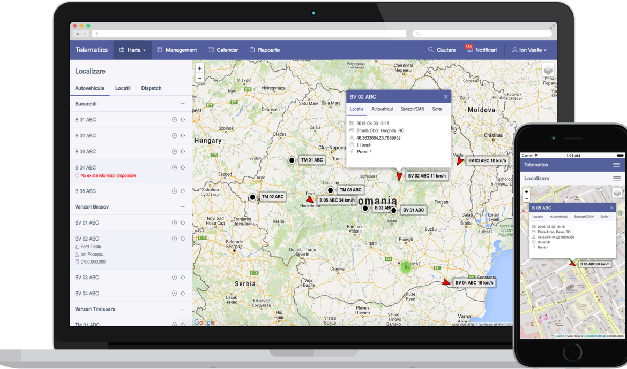Show history for vehicle B 01 ABC
This screenshot has height=369, width=627.
(x=174, y=120)
